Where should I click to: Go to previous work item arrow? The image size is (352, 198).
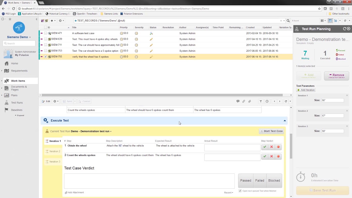(x=274, y=101)
